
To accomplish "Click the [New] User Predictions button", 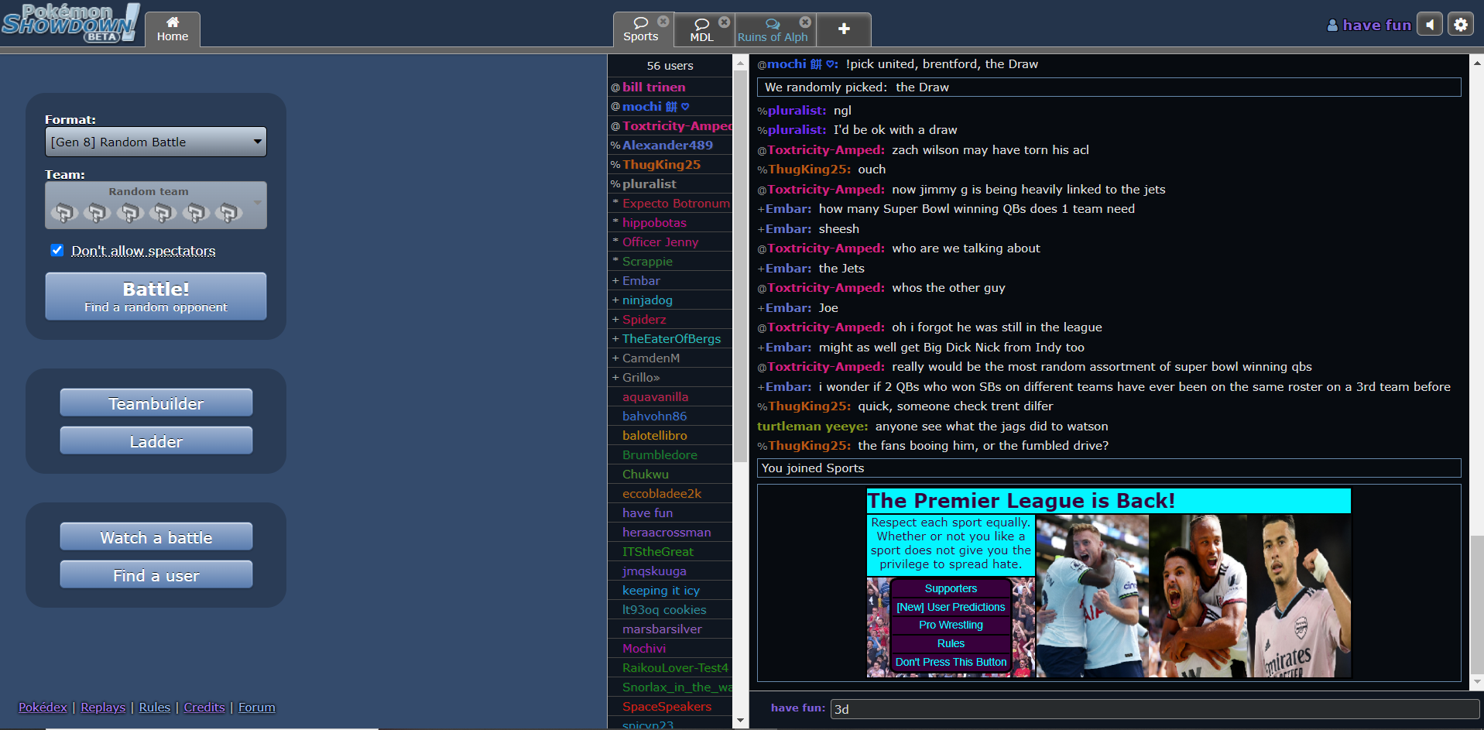I will point(951,607).
